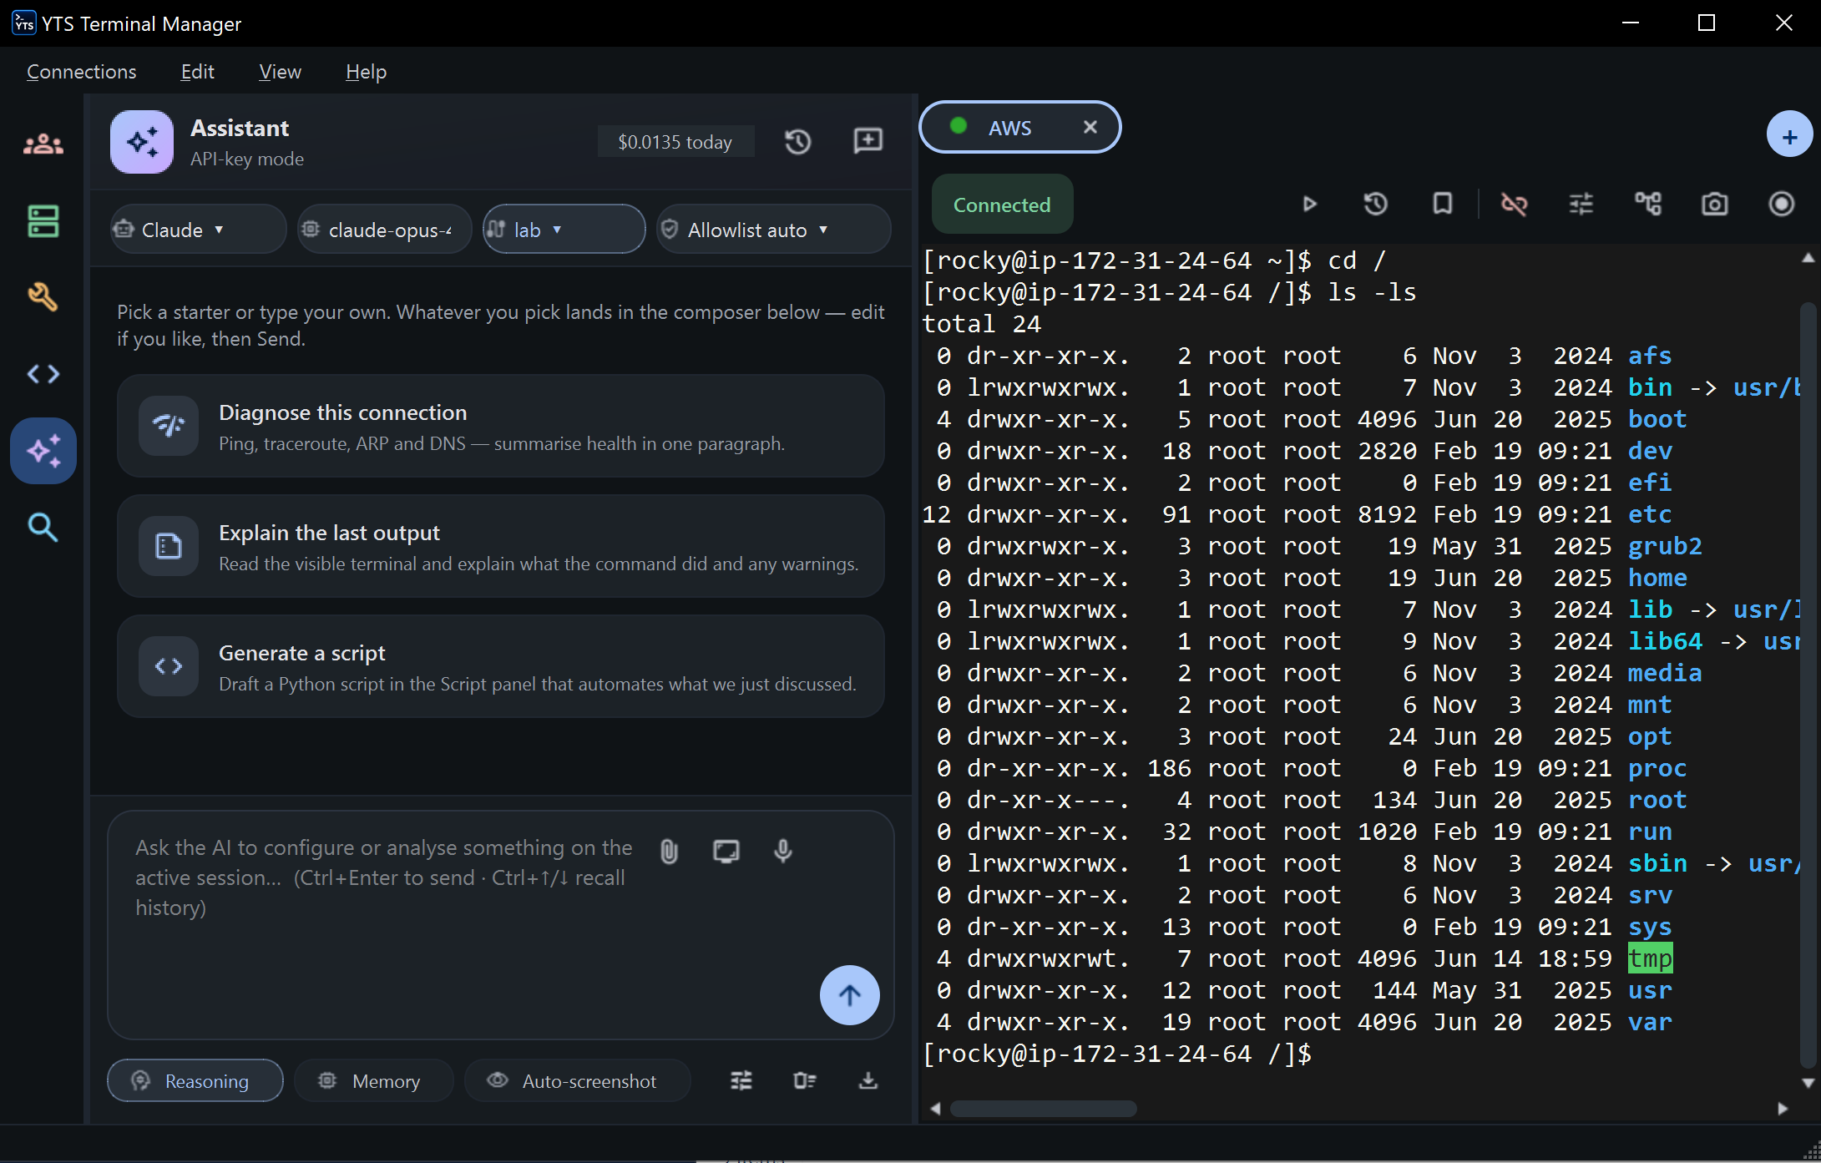This screenshot has height=1163, width=1821.
Task: Click the 'grub2' directory name
Action: click(1665, 546)
